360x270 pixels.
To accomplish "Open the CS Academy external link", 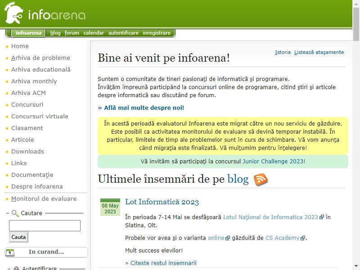I will point(283,238).
